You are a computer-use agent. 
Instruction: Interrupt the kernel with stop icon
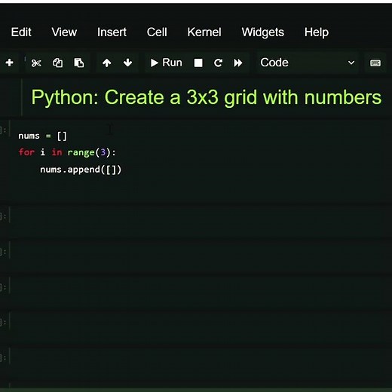click(198, 63)
